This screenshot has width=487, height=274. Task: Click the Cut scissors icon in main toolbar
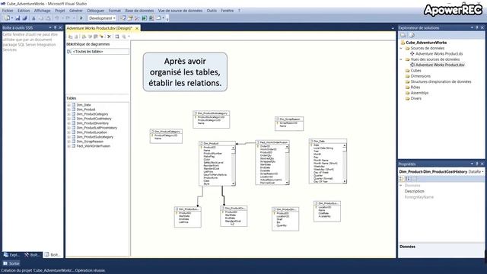pos(33,18)
